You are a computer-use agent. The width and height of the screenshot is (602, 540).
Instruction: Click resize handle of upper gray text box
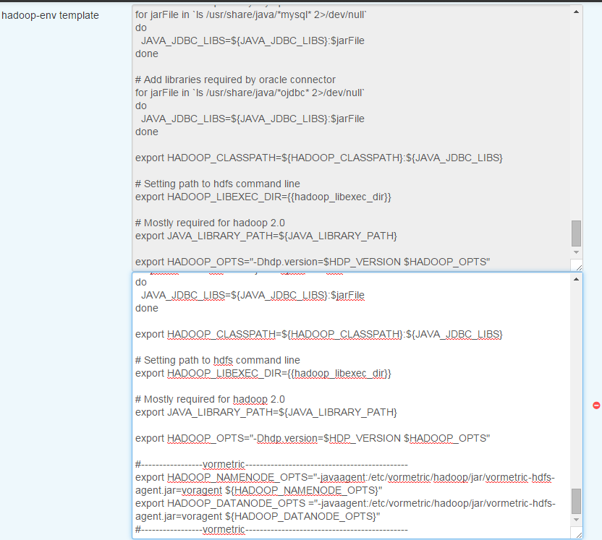[x=577, y=266]
